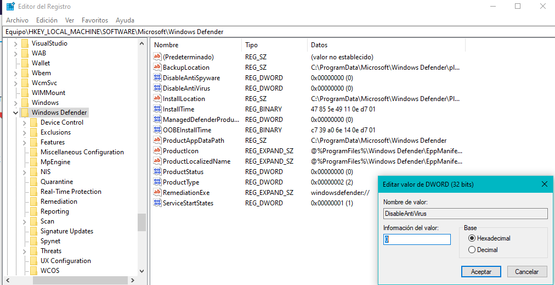This screenshot has width=555, height=285.
Task: Collapse the Windows Defender tree node
Action: pyautogui.click(x=15, y=113)
